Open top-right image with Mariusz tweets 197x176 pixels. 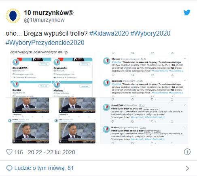tap(144, 74)
